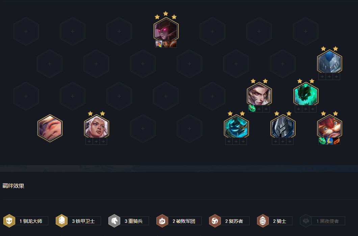Screen dimensions: 358x236
Task: Select the red-bearded goggled champion portrait
Action: point(329,127)
